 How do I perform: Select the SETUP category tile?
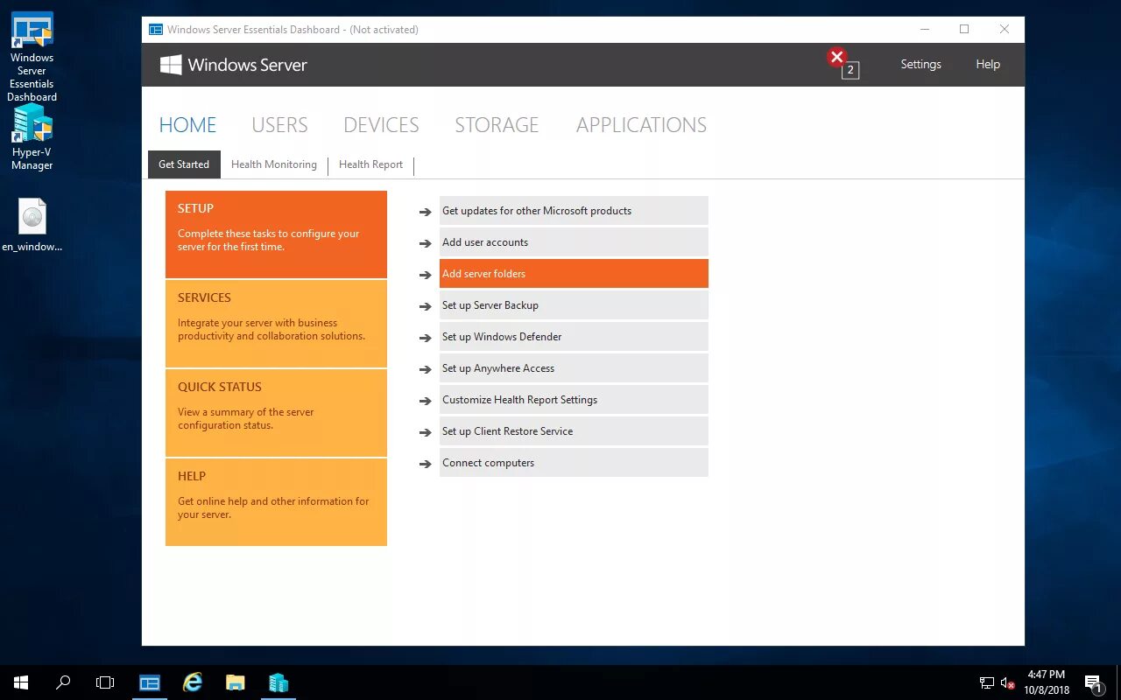pyautogui.click(x=276, y=234)
